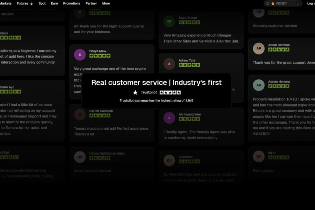Click the Real customer service headline

pyautogui.click(x=156, y=82)
